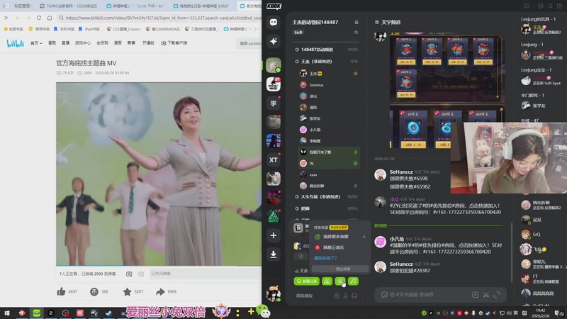
Task: Toggle headphone deafen in KOOK voice bar
Action: point(354,296)
